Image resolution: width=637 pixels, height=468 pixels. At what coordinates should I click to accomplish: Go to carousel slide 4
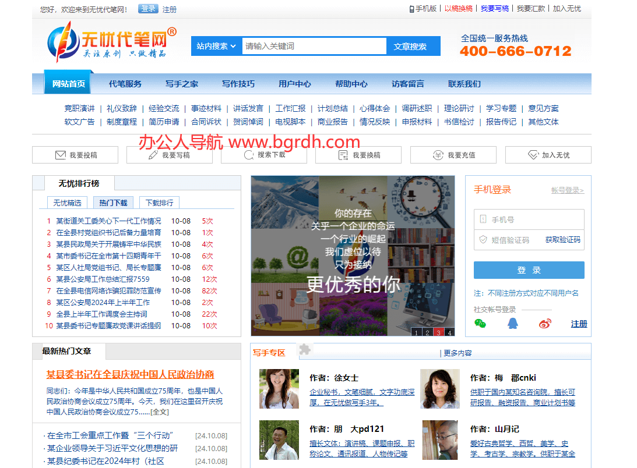tap(449, 332)
